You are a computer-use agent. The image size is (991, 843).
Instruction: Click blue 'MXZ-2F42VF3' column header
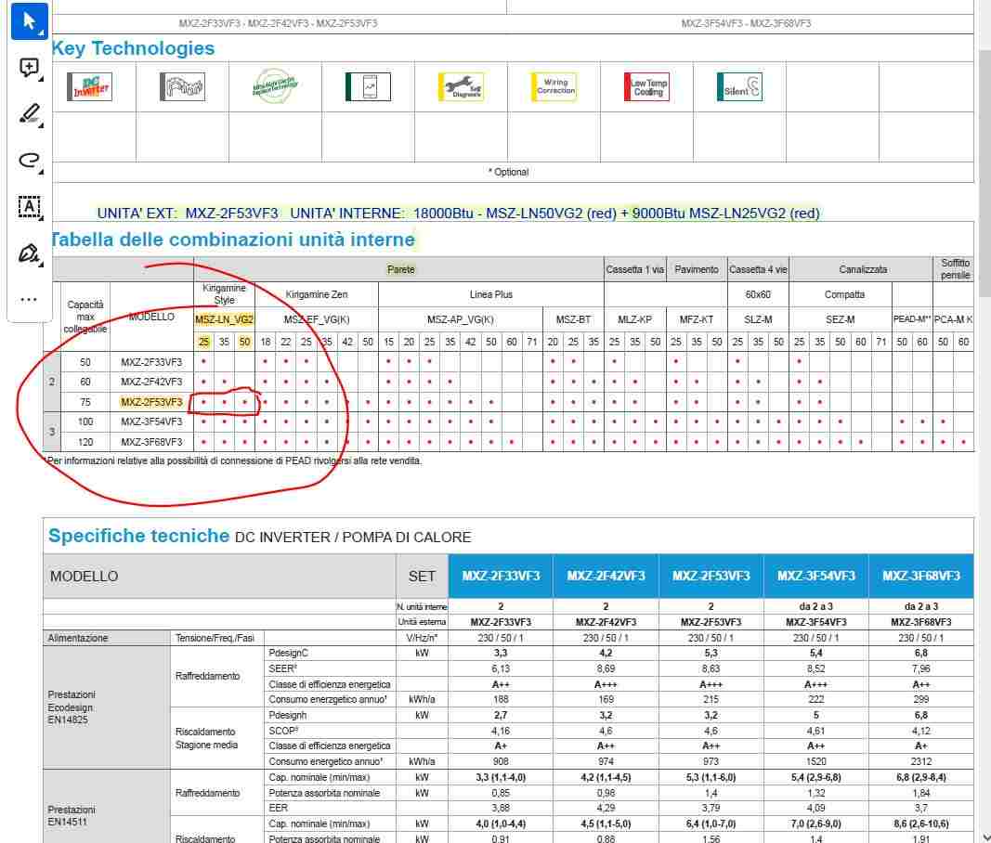click(x=606, y=577)
